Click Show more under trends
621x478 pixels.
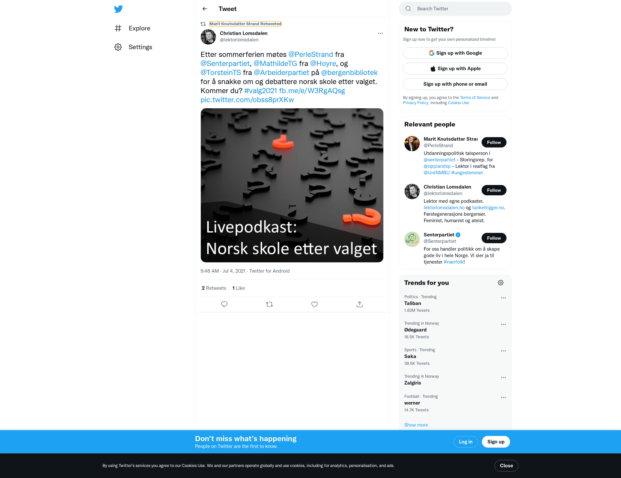[416, 425]
